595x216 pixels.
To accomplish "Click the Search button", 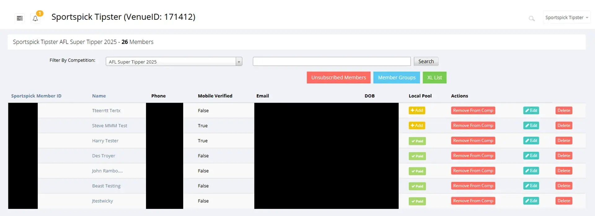I will pos(426,61).
